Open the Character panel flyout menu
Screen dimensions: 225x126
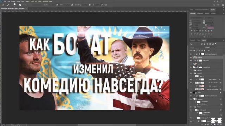(x=224, y=14)
